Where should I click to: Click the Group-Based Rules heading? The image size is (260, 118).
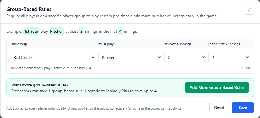tap(29, 9)
